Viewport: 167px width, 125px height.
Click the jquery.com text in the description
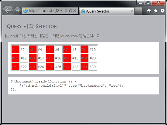pos(69,36)
